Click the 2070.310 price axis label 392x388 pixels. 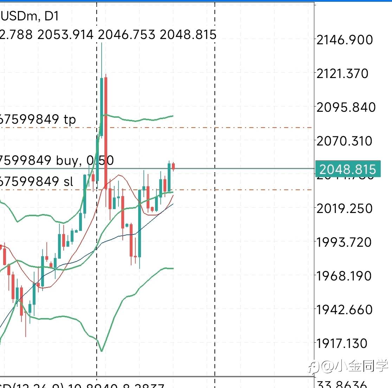coord(345,141)
